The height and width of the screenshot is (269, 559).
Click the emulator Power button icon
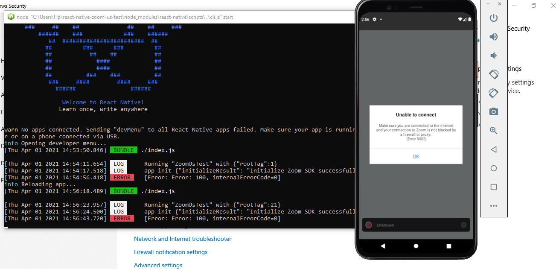[x=494, y=18]
